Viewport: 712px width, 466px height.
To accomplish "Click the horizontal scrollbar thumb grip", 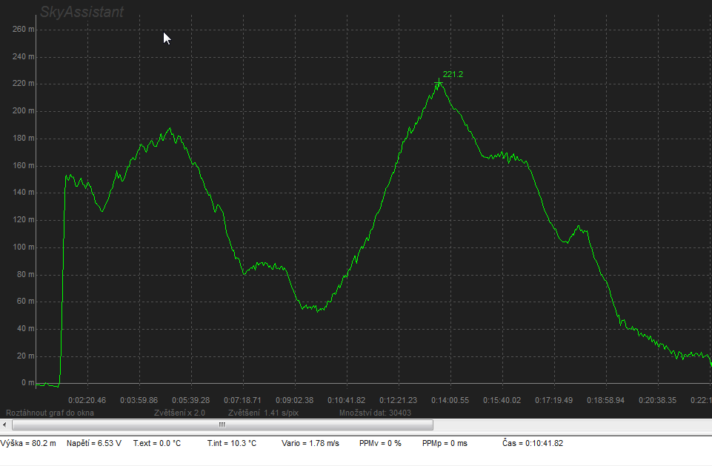I will (x=222, y=425).
